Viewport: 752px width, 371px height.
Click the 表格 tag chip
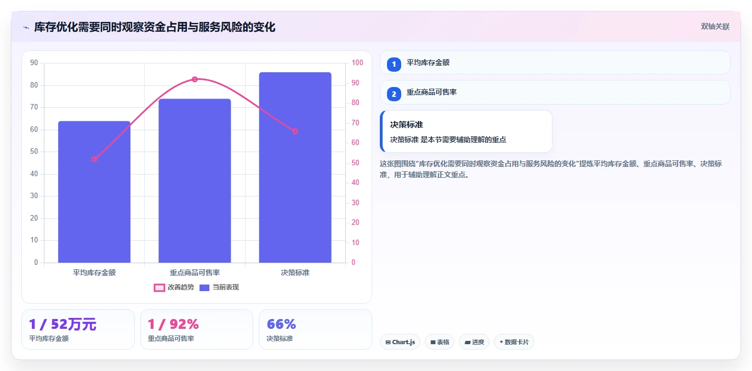[440, 342]
